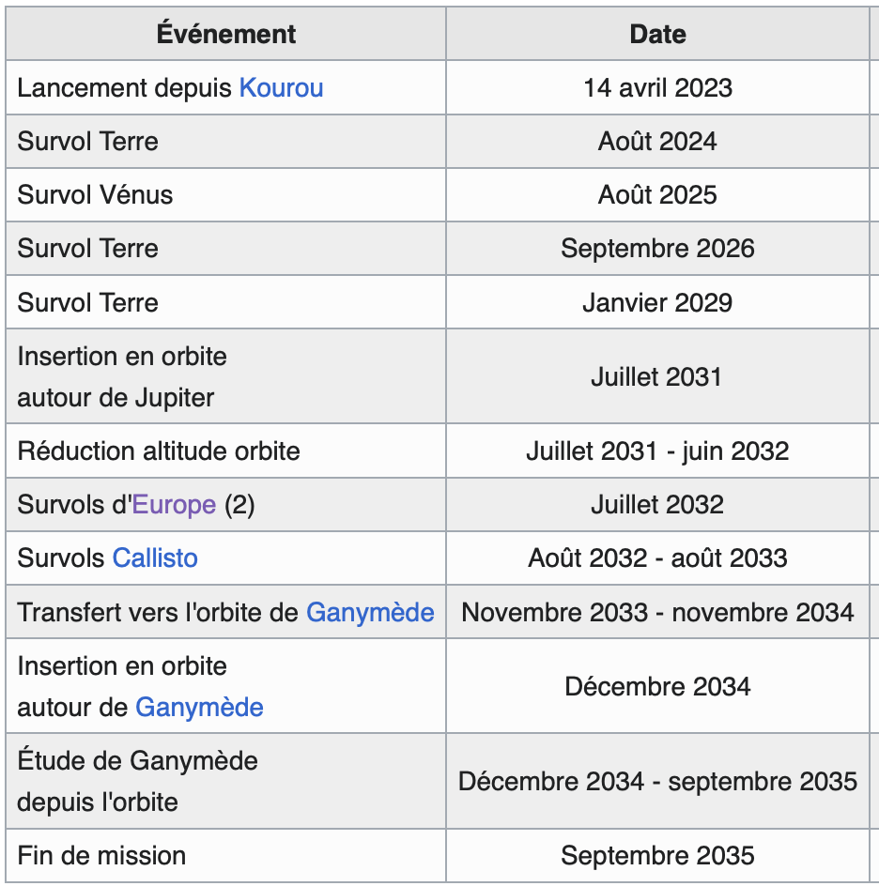Click the Janvier 2029 date cell
Image resolution: width=879 pixels, height=886 pixels.
click(657, 303)
